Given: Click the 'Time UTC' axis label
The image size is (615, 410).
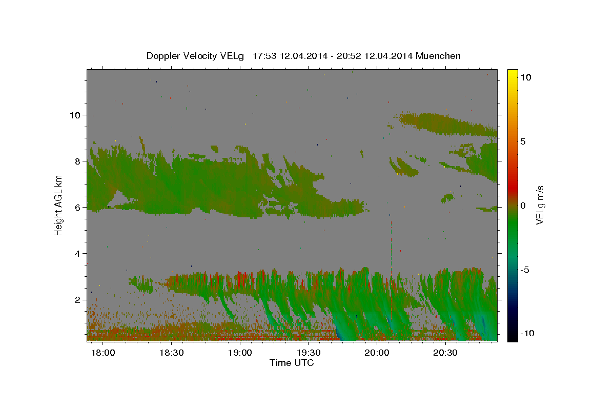Looking at the screenshot, I should [x=292, y=363].
